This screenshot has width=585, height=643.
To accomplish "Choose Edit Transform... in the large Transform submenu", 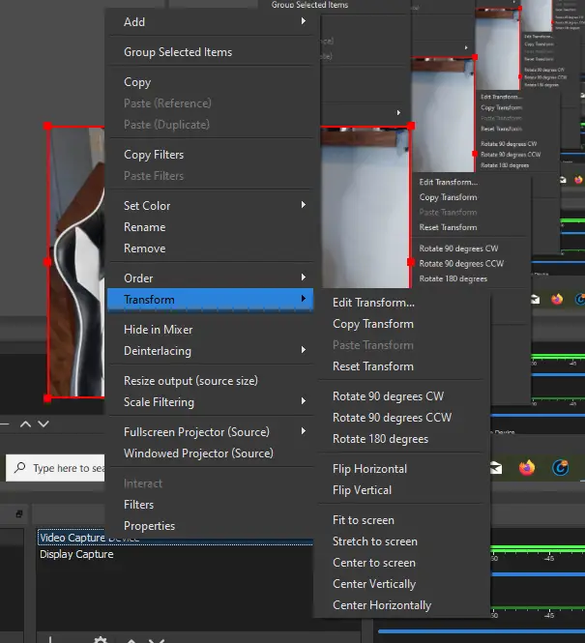I will pos(401,303).
